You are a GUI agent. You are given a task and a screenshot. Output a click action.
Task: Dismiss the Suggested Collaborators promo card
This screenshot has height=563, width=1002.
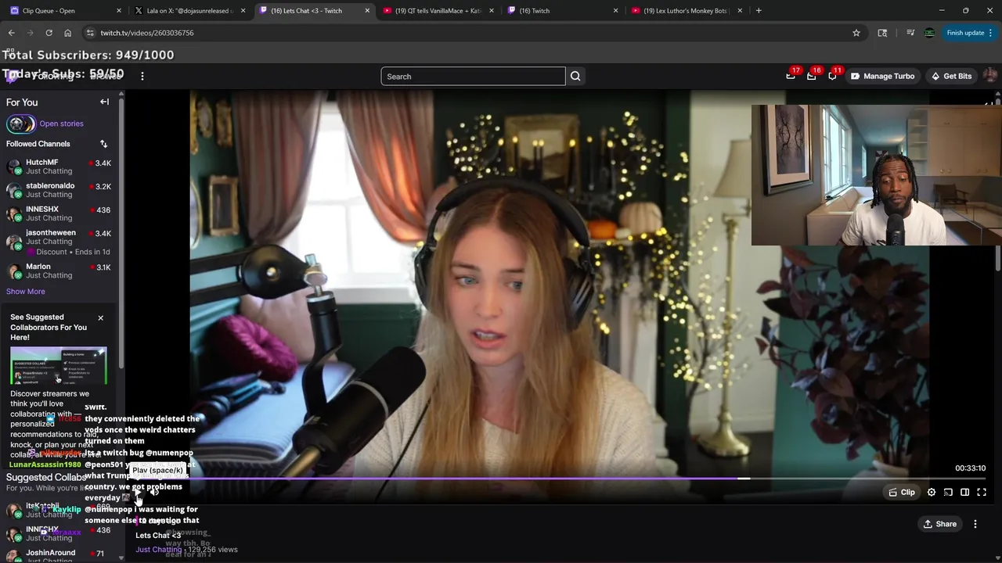point(100,317)
